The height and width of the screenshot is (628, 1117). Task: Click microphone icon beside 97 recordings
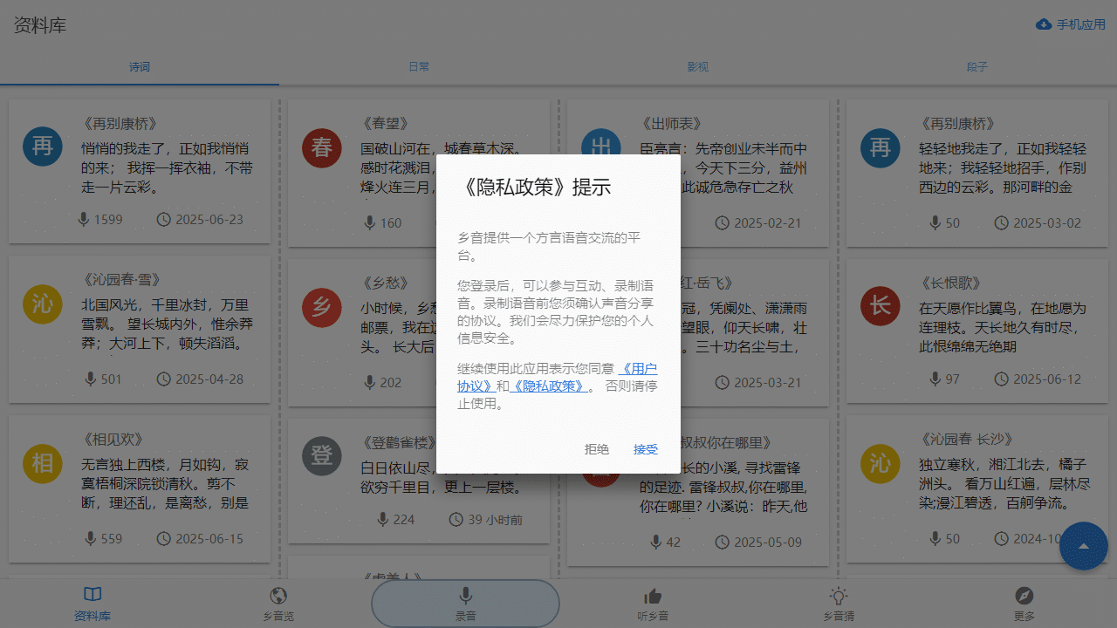935,379
